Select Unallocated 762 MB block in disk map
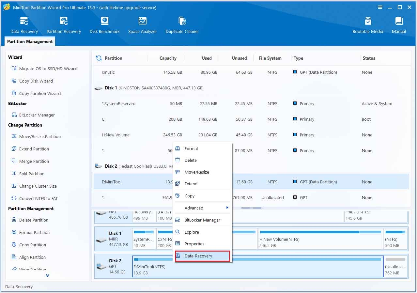 [395, 266]
